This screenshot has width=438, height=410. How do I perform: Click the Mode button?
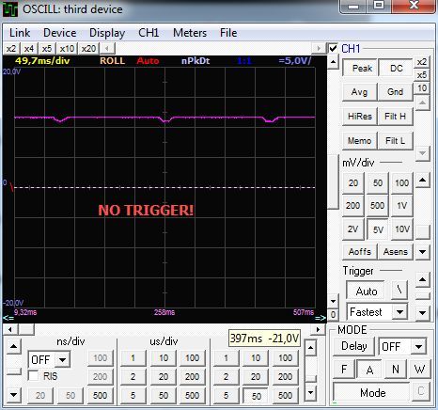[x=372, y=393]
